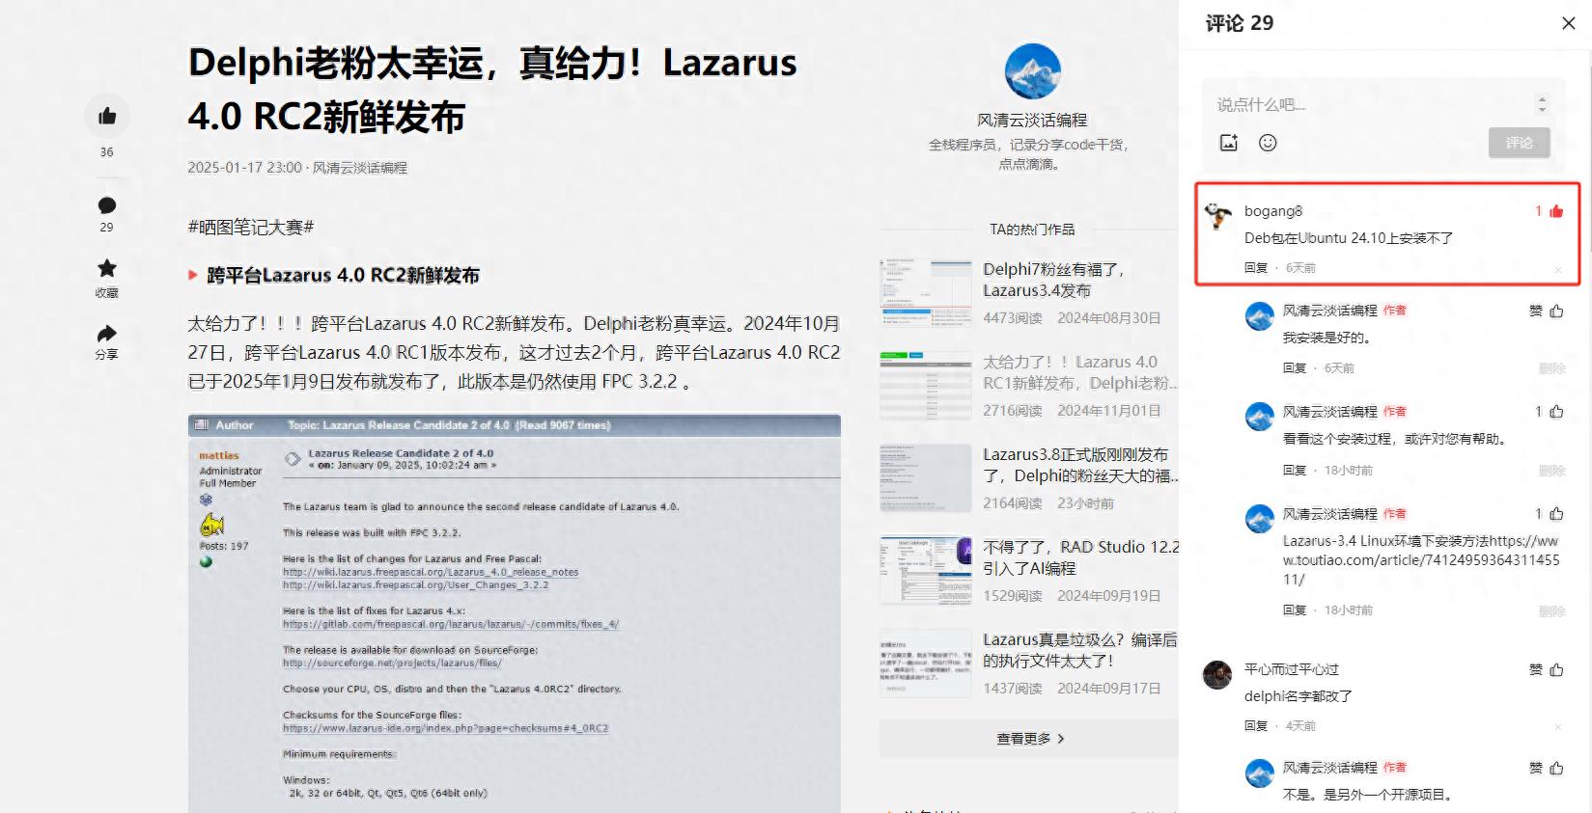Viewport: 1592px width, 813px height.
Task: Open the Lazarus_4.0_release_notes wiki link
Action: [x=431, y=572]
